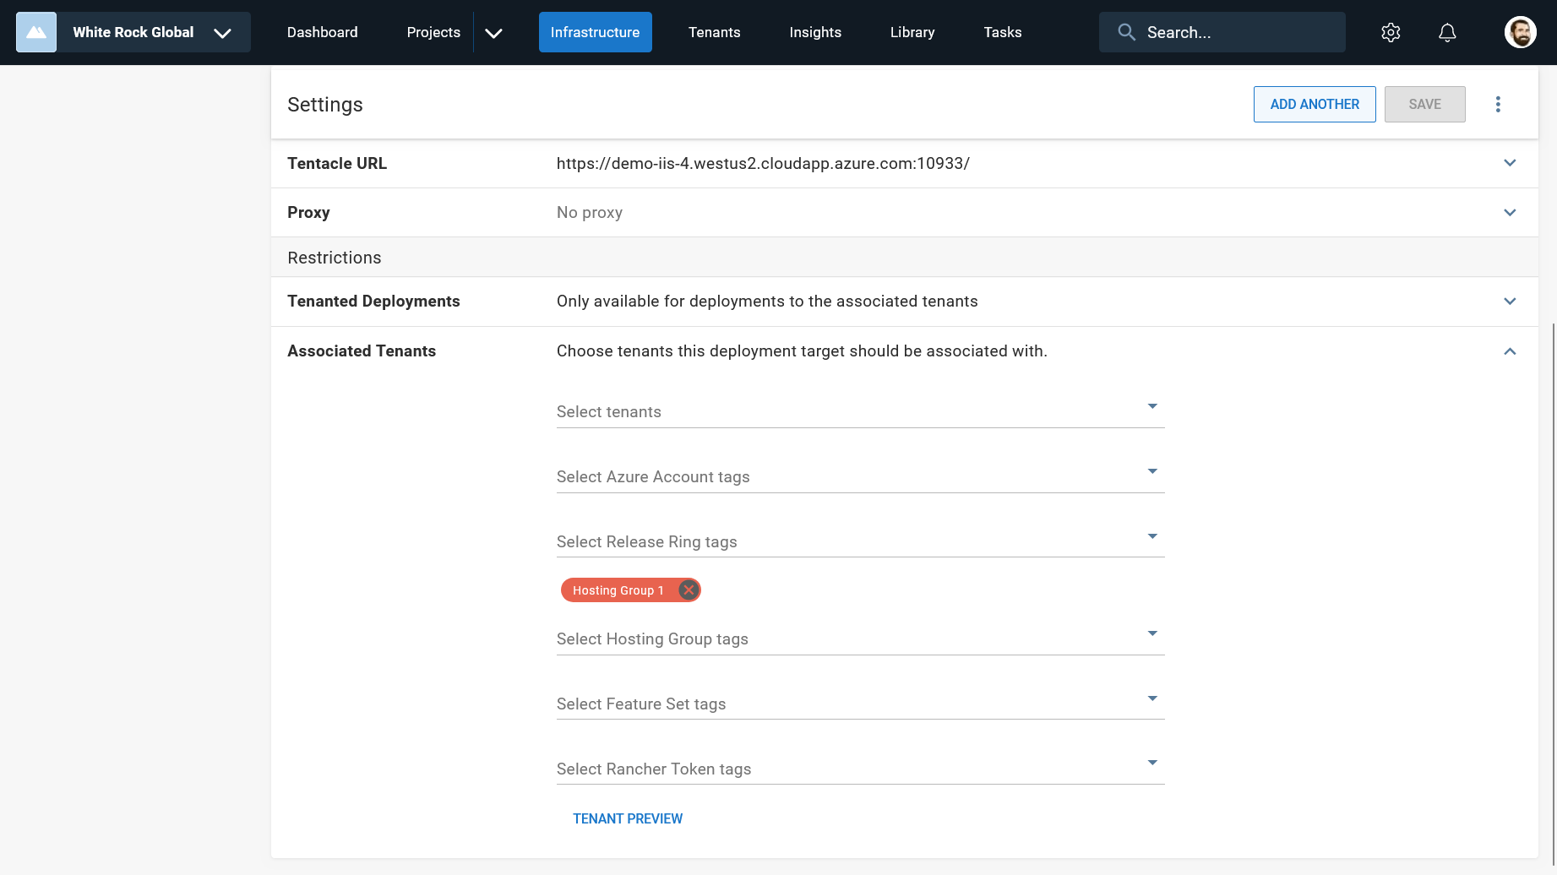Expand the Proxy section
Image resolution: width=1557 pixels, height=875 pixels.
[x=1510, y=213]
